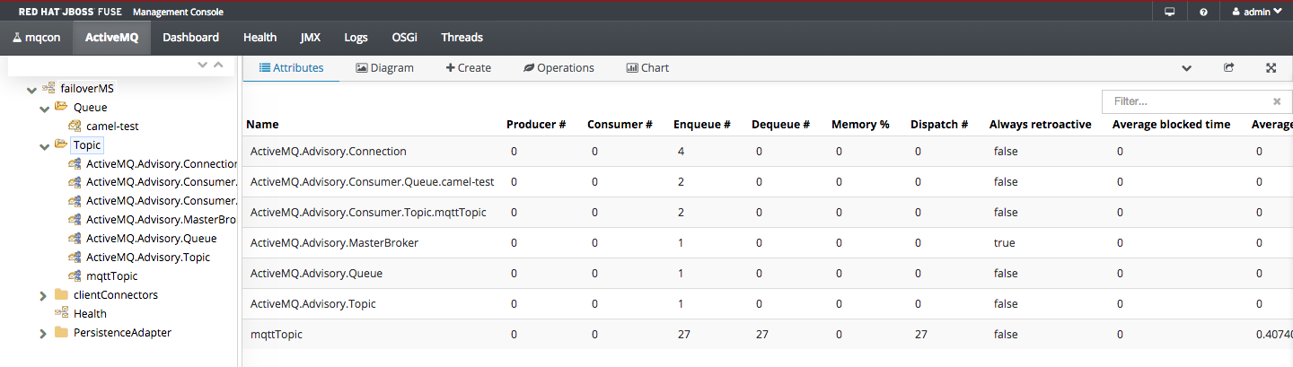Expand the clientConnectors folder

click(43, 295)
